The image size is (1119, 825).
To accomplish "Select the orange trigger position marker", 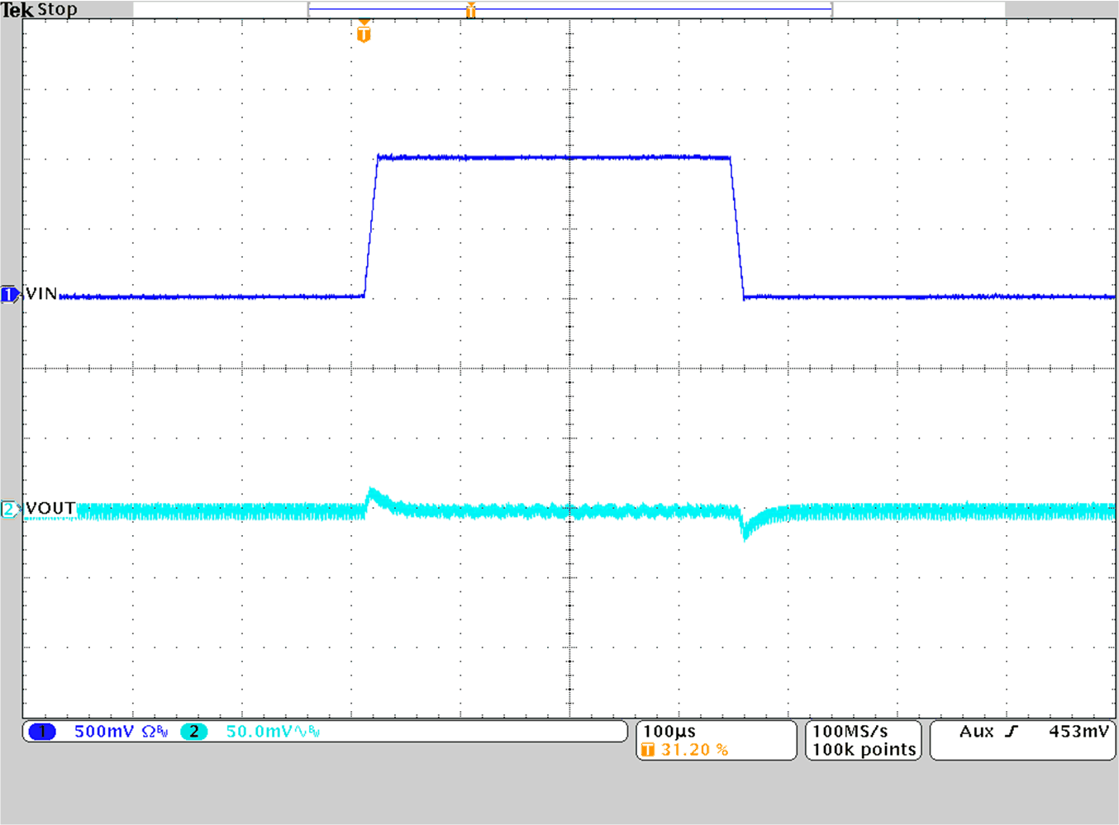I will tap(363, 33).
